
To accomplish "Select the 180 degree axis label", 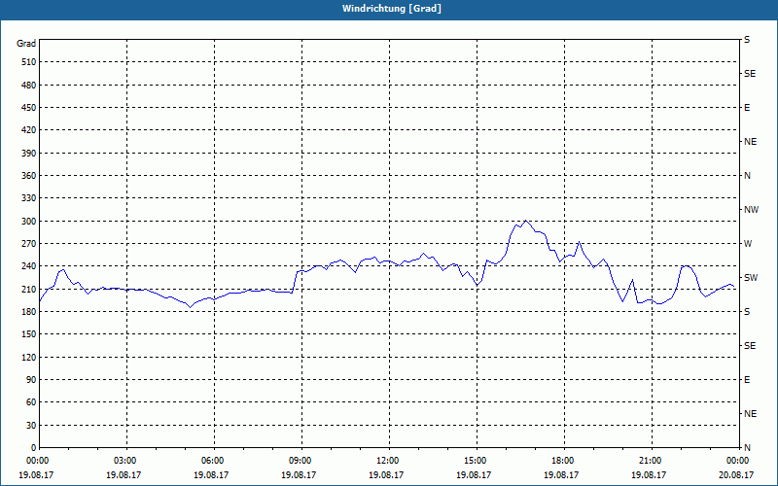I will 28,312.
